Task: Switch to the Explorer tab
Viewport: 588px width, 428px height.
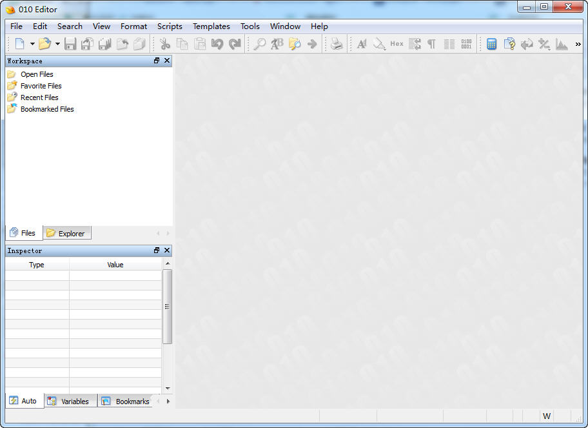Action: point(67,233)
